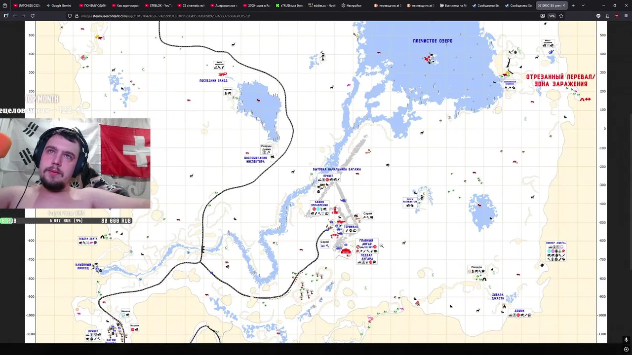Switch to the Google Gemini tab
The height and width of the screenshot is (355, 632).
60,5
